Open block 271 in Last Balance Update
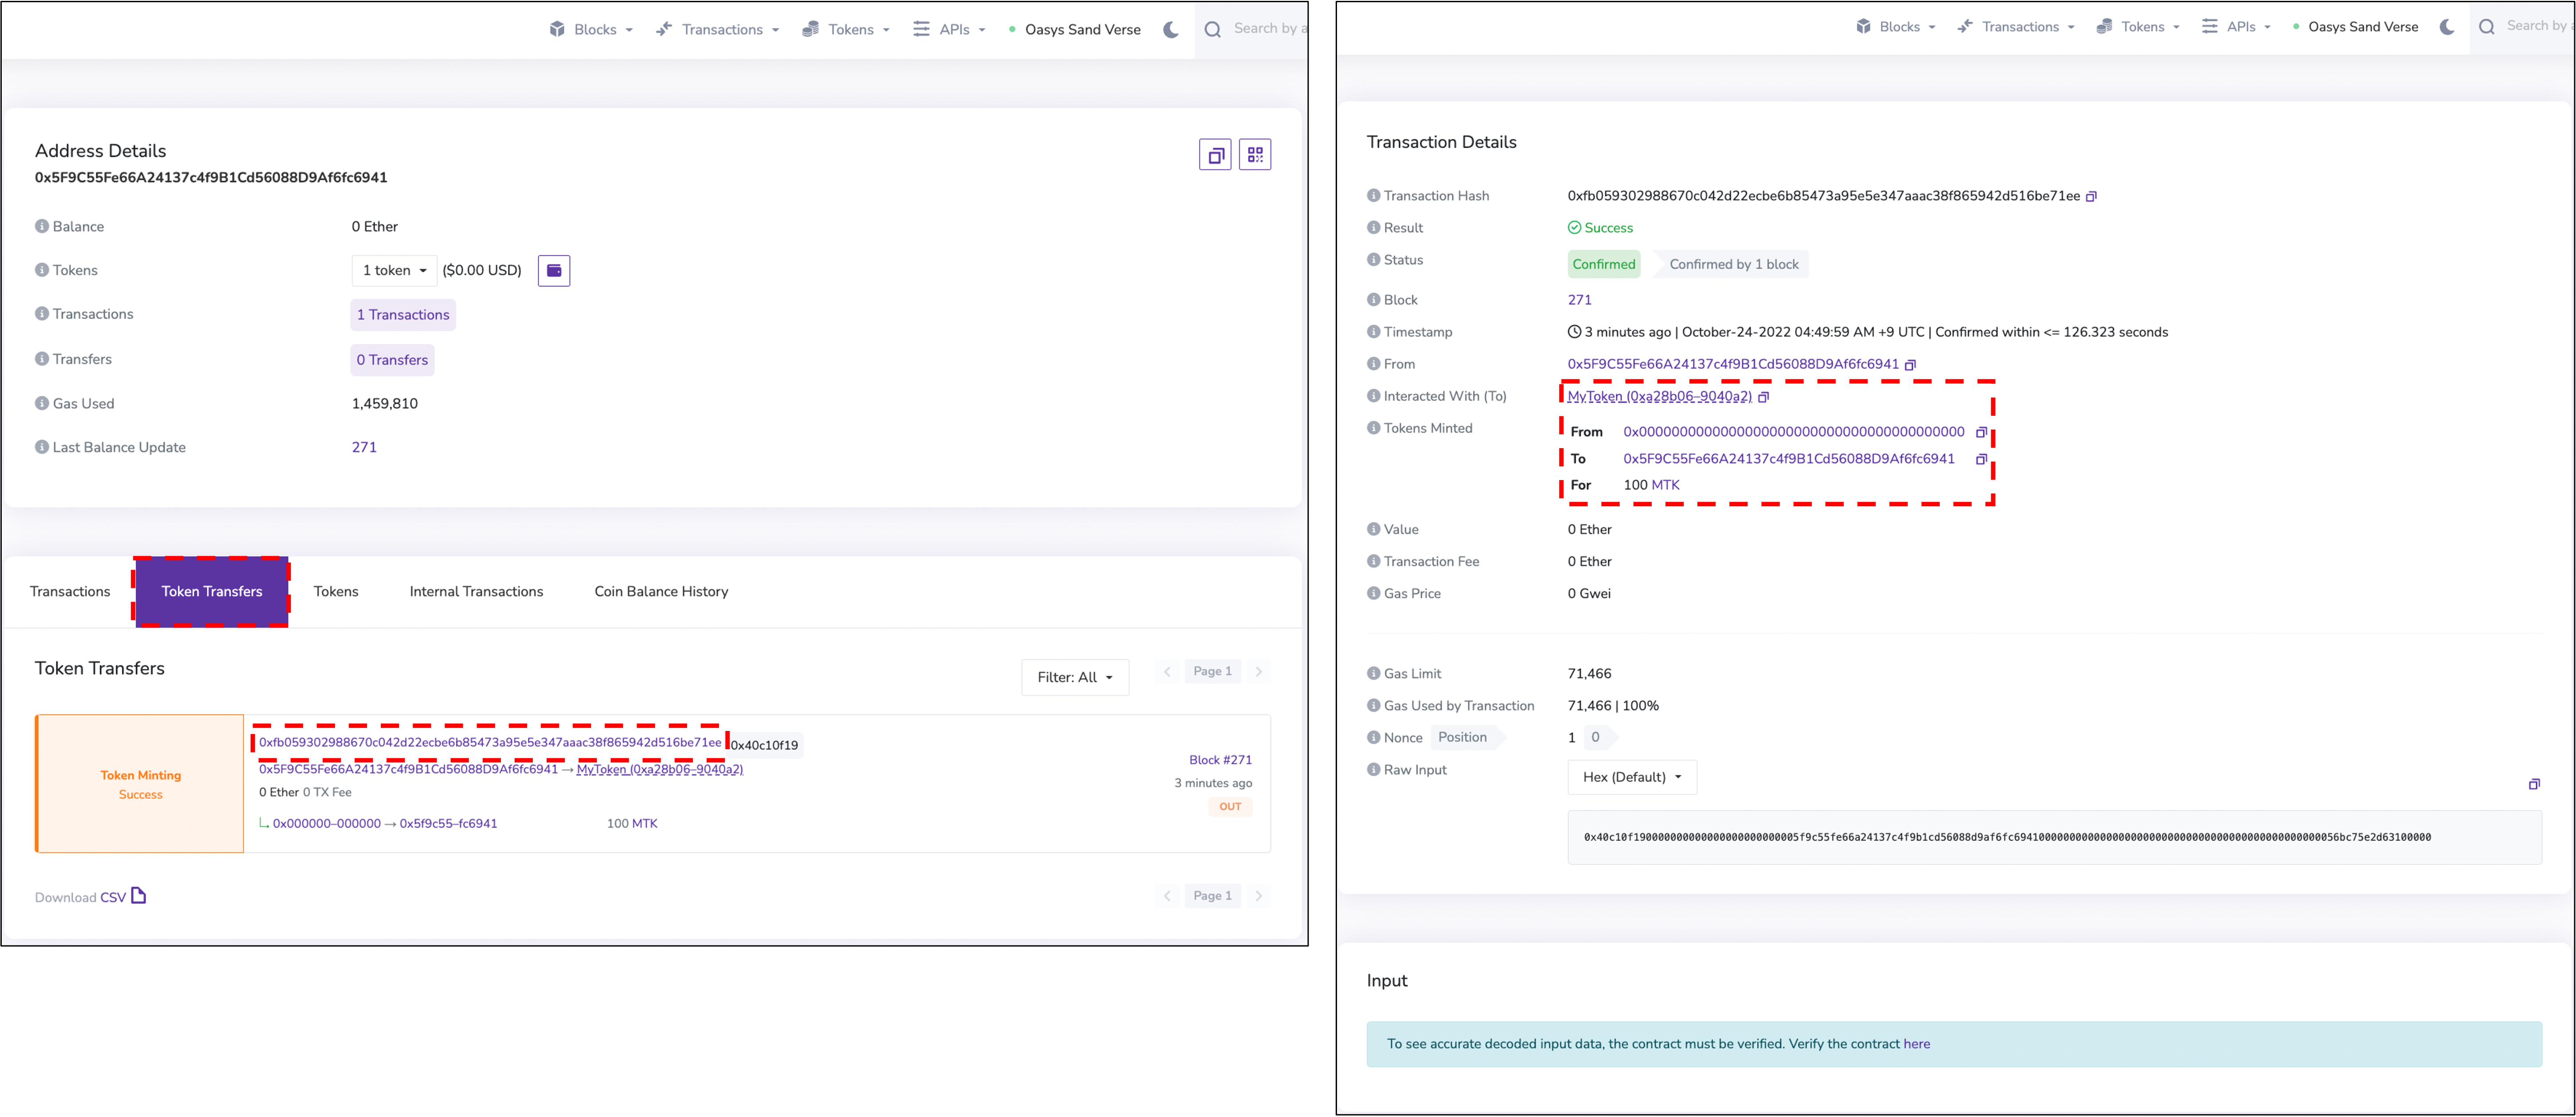This screenshot has width=2576, height=1117. [x=364, y=448]
